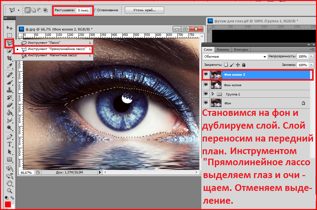Viewport: 317px width, 210px height.
Task: Collapse the Layers panel to icons
Action: [308, 44]
